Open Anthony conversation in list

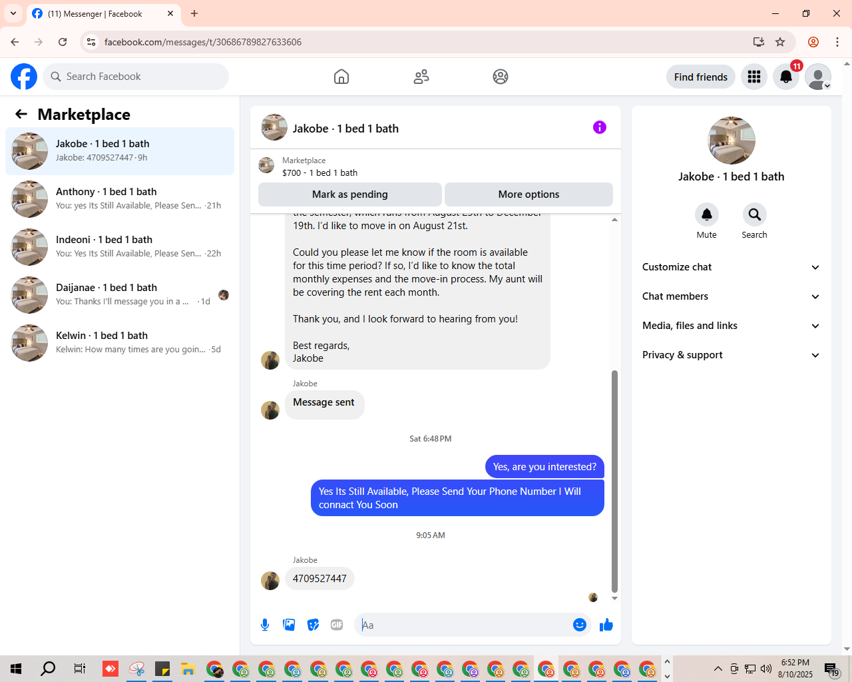(120, 199)
